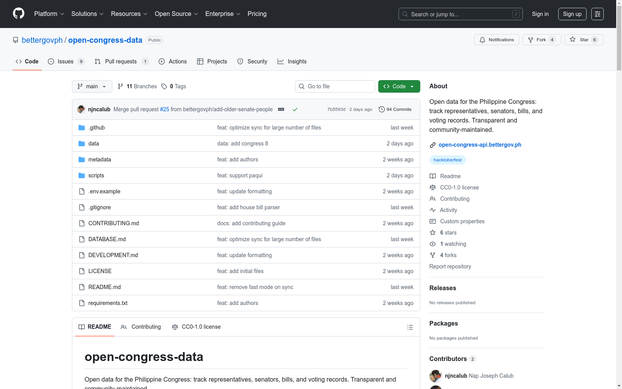Click the data folder icon
The height and width of the screenshot is (389, 622).
tap(82, 144)
